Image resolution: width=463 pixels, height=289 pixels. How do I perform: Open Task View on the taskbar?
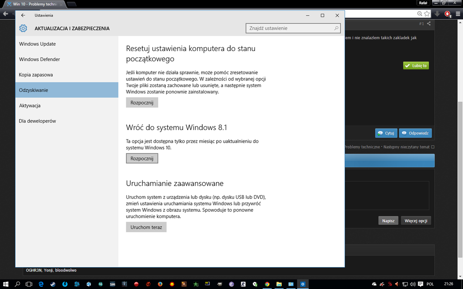(x=29, y=284)
